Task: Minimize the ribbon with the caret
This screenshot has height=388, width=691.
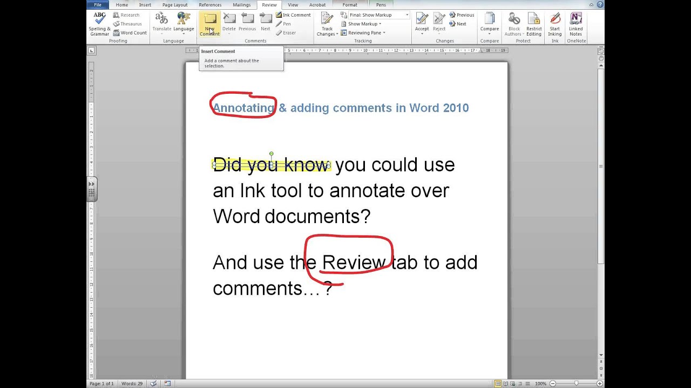Action: tap(591, 5)
